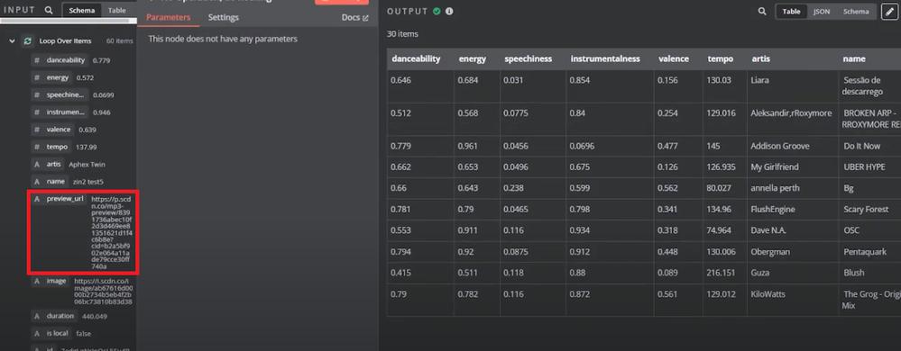Switch OUTPUT view to Table
Screen dimensions: 901x351
click(791, 12)
